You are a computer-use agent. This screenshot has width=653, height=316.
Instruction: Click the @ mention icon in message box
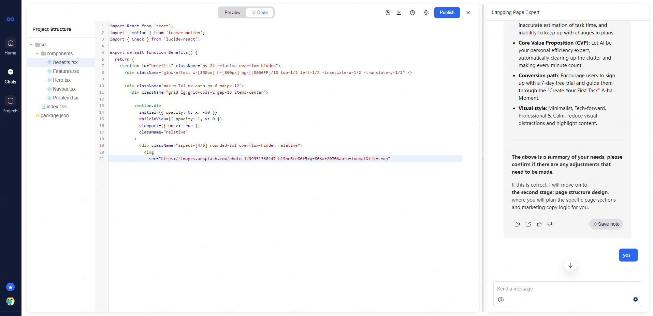[501, 300]
